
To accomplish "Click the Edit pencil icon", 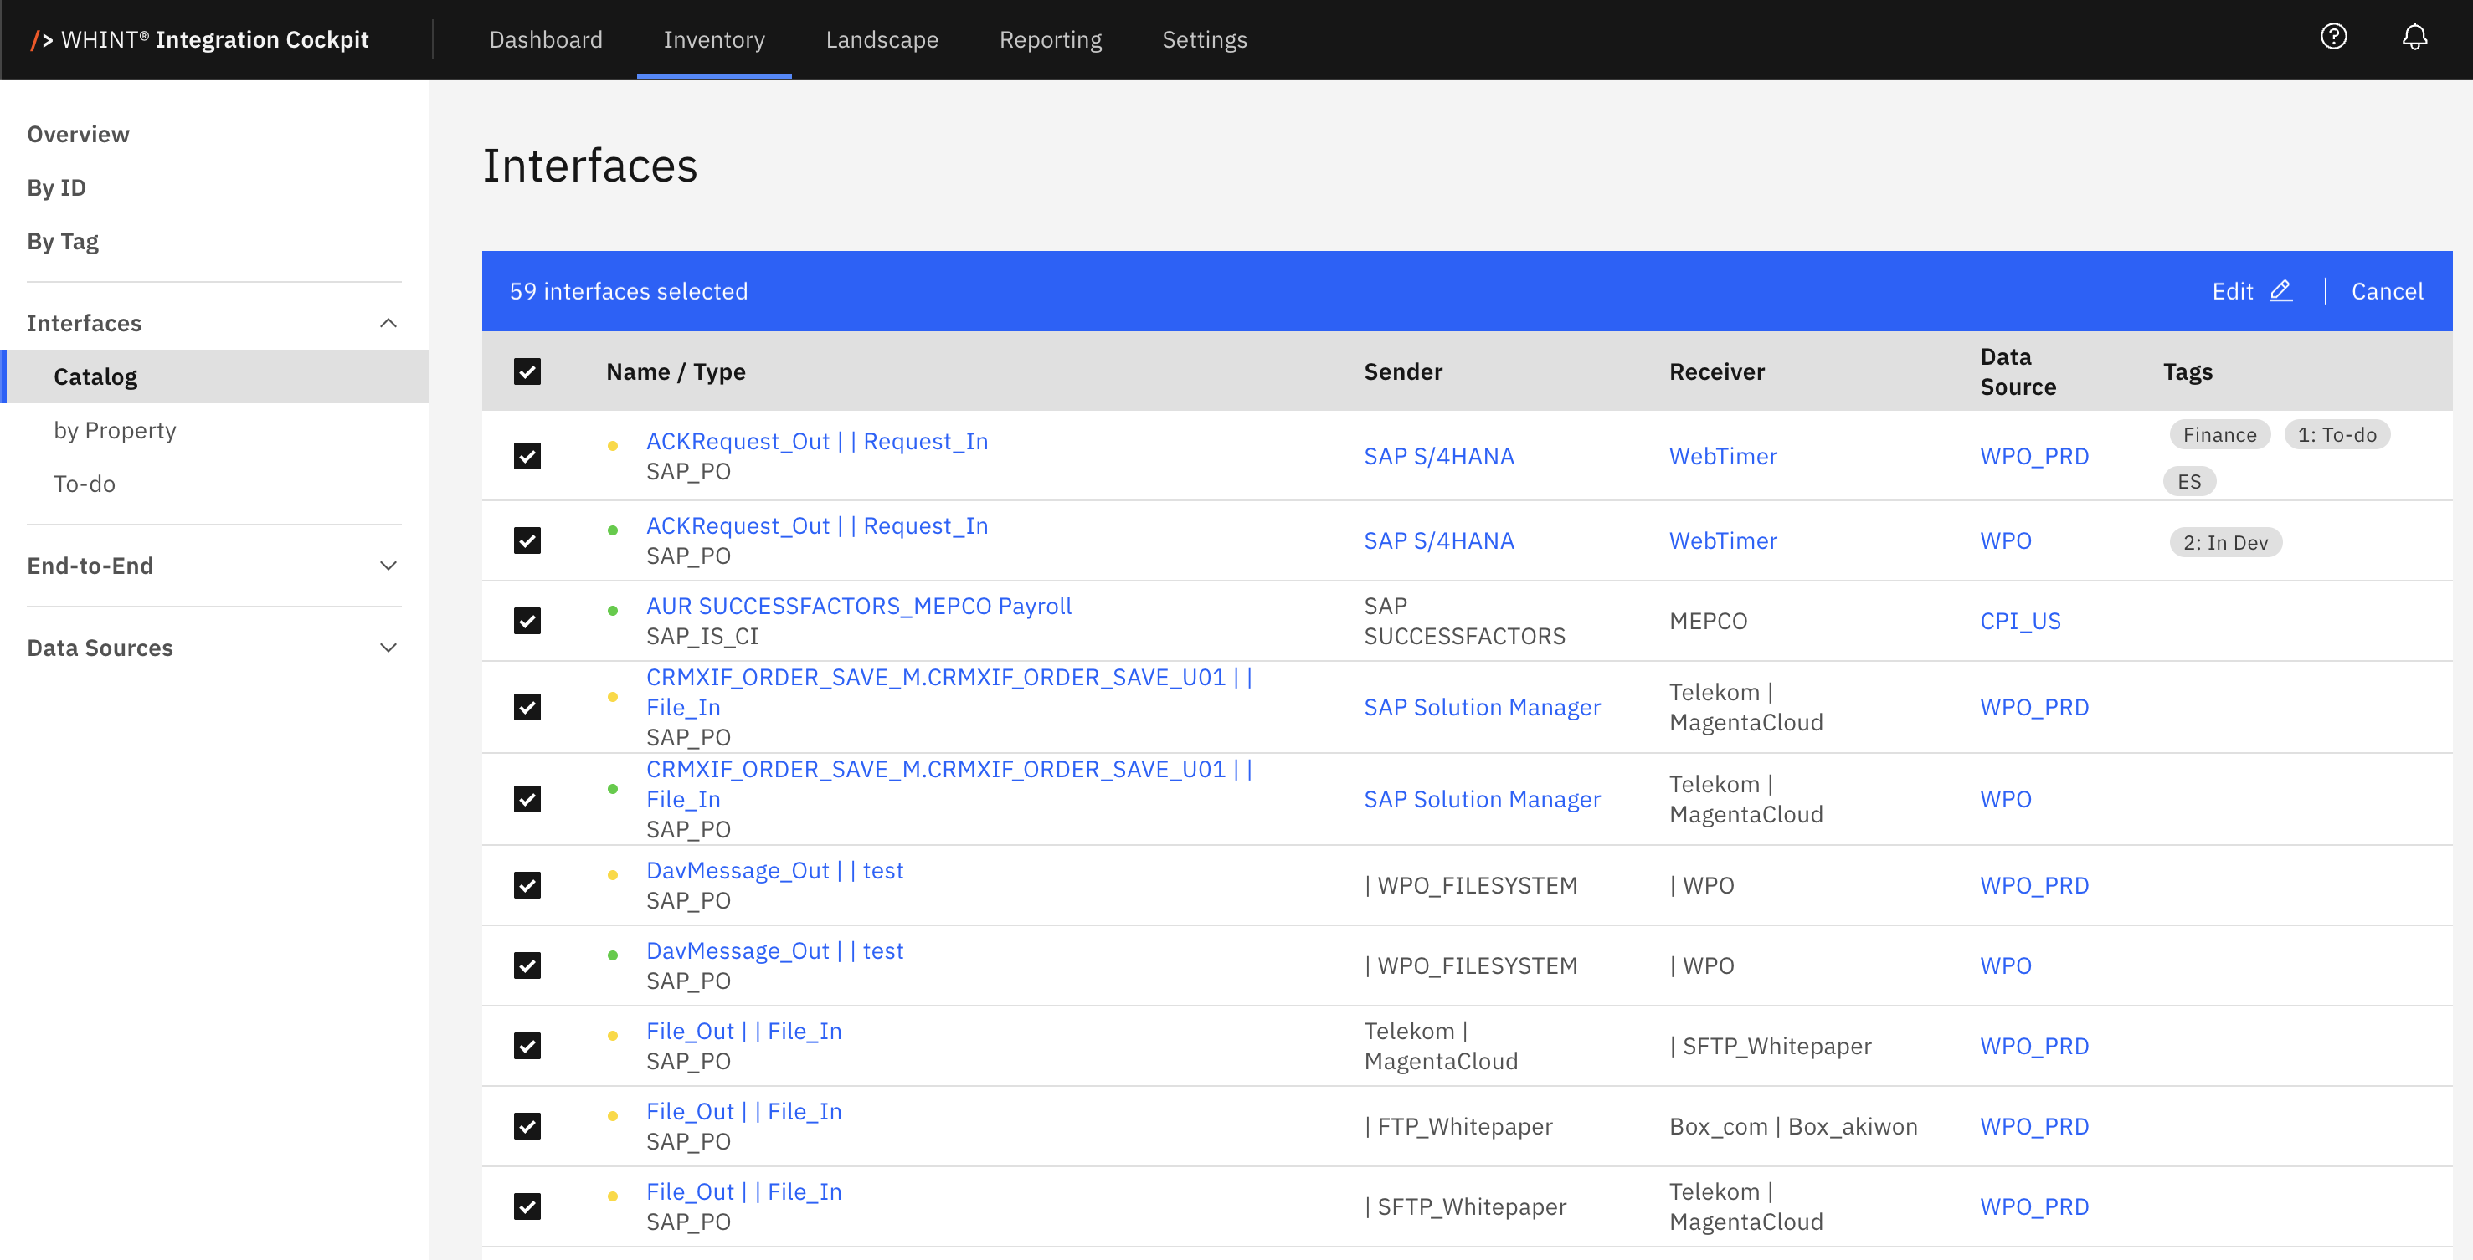I will click(2280, 291).
